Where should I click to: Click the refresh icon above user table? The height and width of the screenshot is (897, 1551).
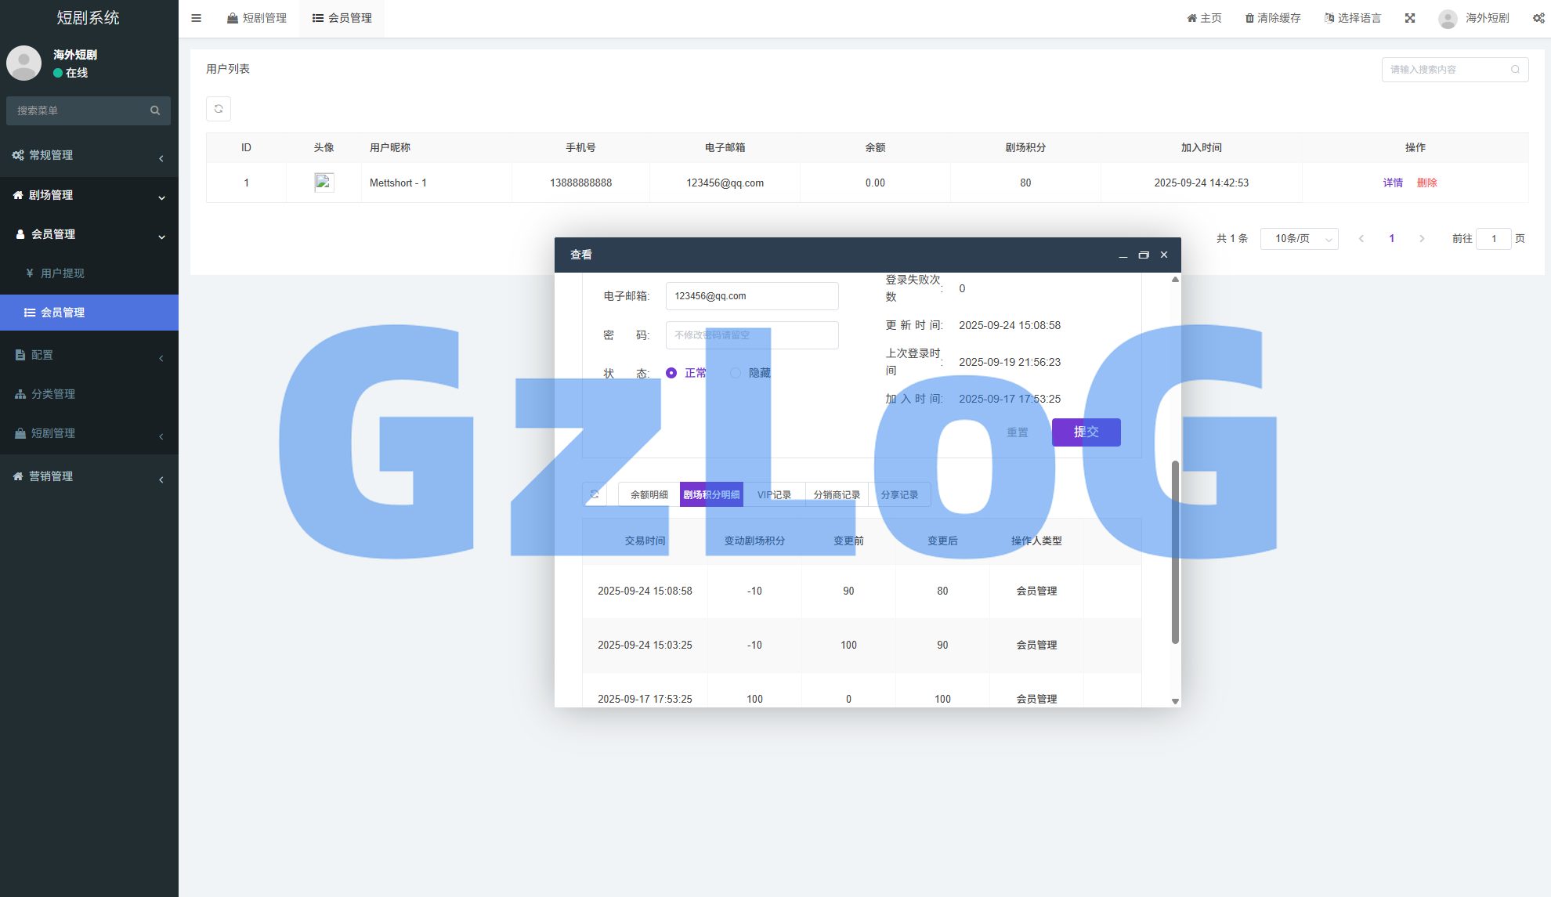219,109
